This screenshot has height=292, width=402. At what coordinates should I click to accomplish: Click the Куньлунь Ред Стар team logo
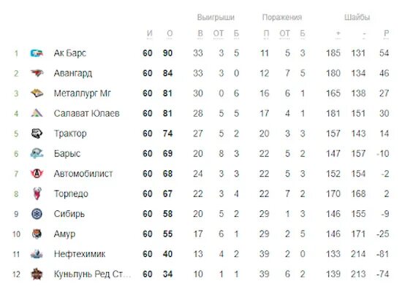[x=37, y=274]
